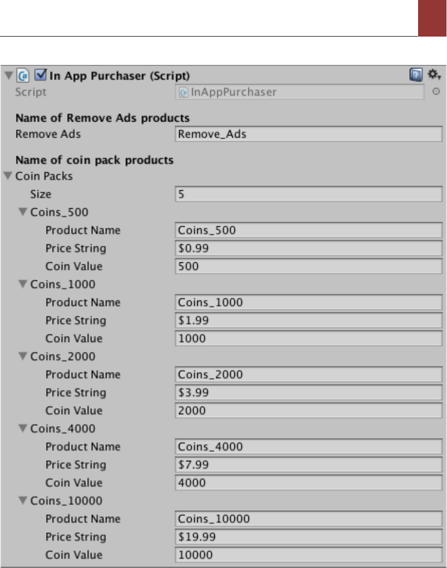Click the Remove Ads text field

[308, 135]
